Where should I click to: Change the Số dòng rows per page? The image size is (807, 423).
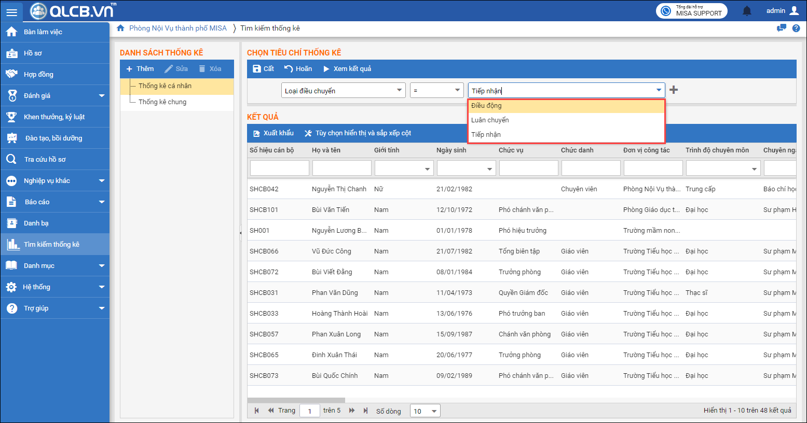click(425, 411)
